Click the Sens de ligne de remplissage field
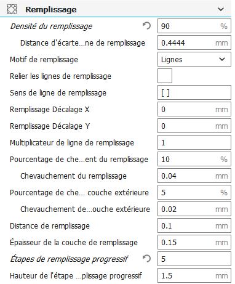 point(194,92)
